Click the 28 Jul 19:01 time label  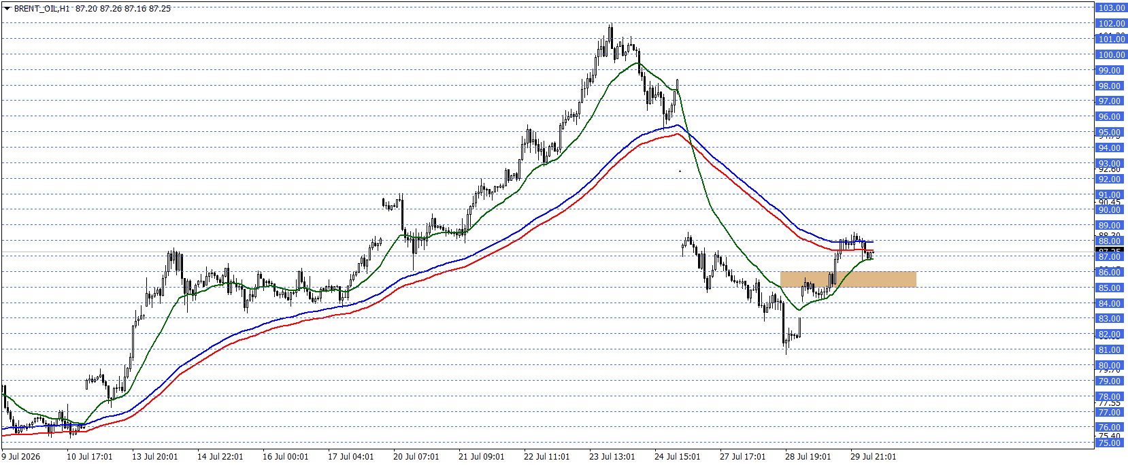pos(808,457)
